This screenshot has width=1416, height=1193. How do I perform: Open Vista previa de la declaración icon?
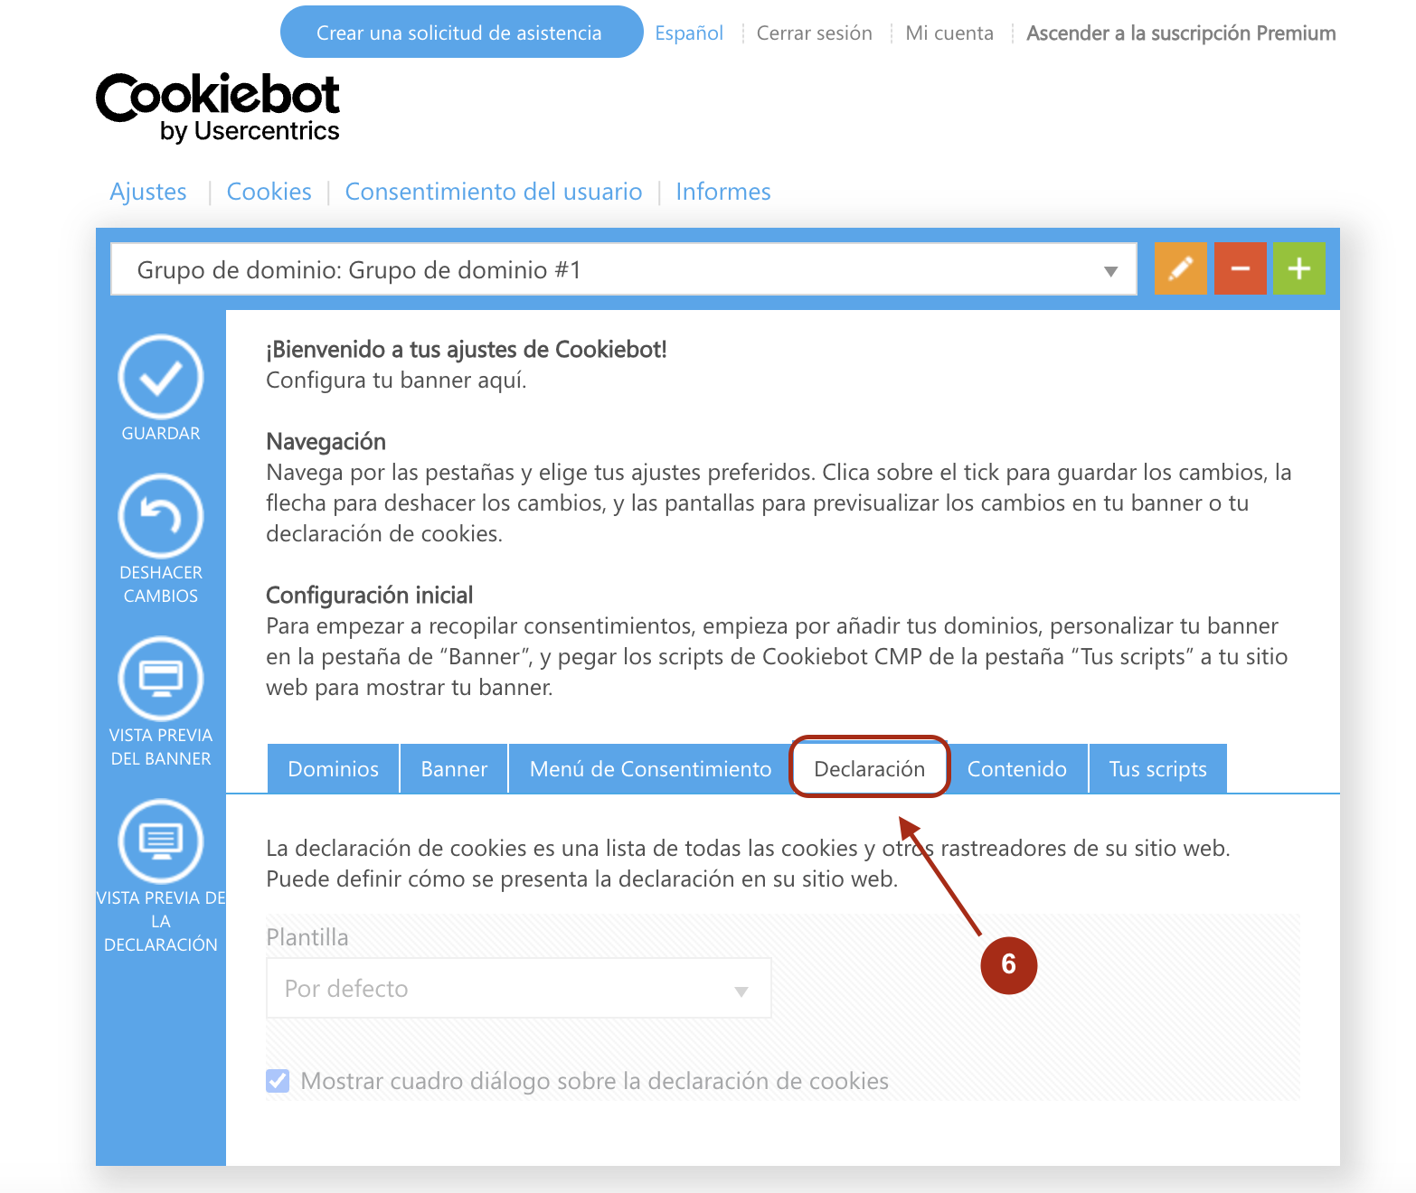161,841
